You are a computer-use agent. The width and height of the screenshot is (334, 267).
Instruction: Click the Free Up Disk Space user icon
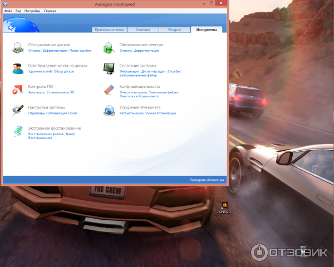(18, 68)
